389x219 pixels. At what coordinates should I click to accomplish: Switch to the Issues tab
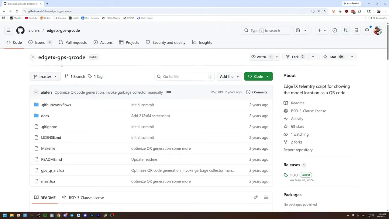pos(40,42)
